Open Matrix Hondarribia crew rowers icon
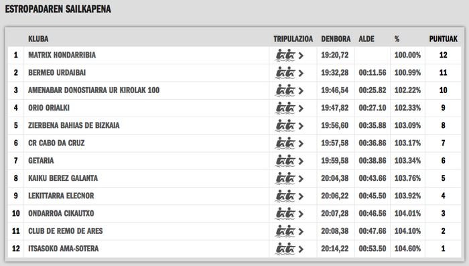 [285, 56]
